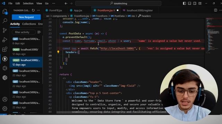Click editor more actions ellipsis at top right
This screenshot has width=222, height=124.
click(x=221, y=10)
